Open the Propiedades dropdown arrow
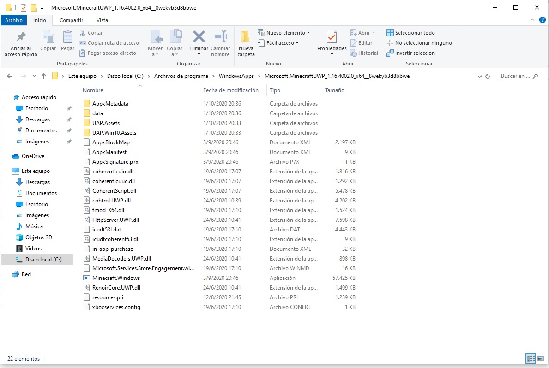 click(332, 54)
